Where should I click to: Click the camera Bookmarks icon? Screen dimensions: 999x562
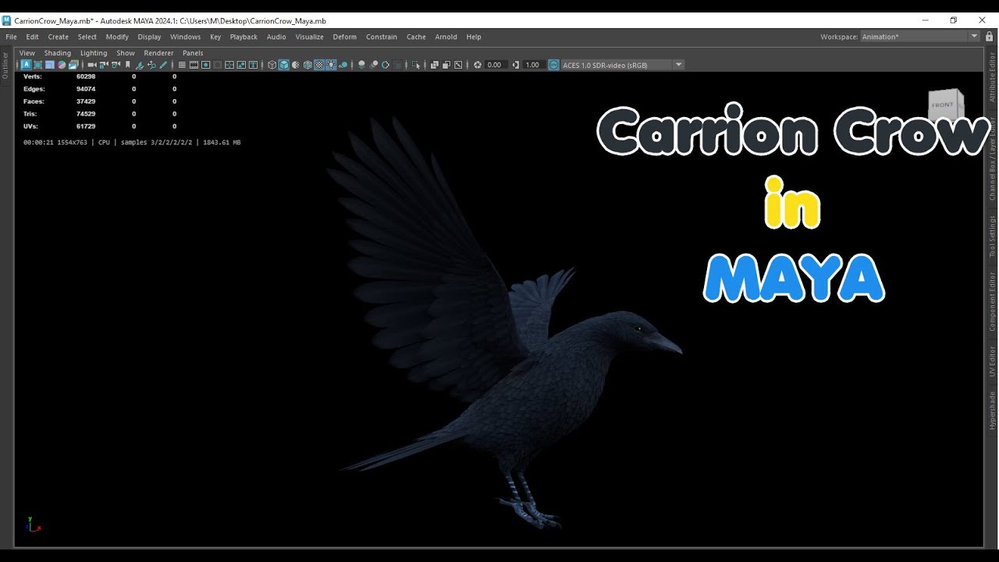click(127, 65)
